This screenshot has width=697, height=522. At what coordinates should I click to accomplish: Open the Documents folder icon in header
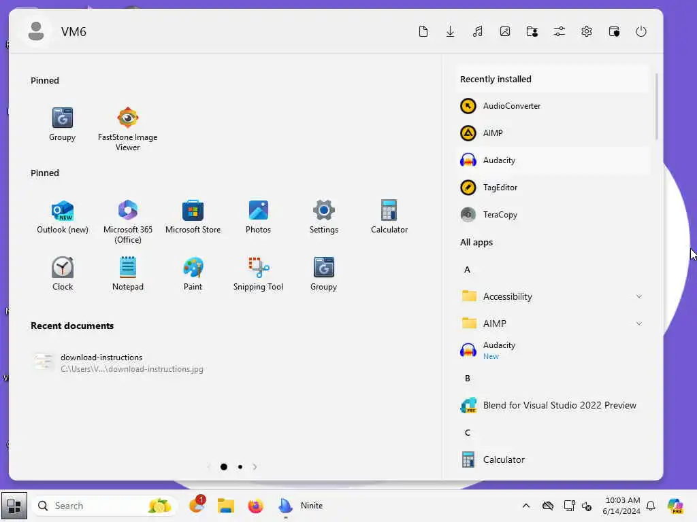(423, 31)
